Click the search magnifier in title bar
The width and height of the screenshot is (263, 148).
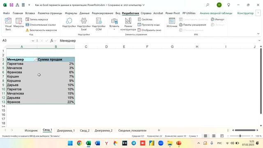point(208,5)
